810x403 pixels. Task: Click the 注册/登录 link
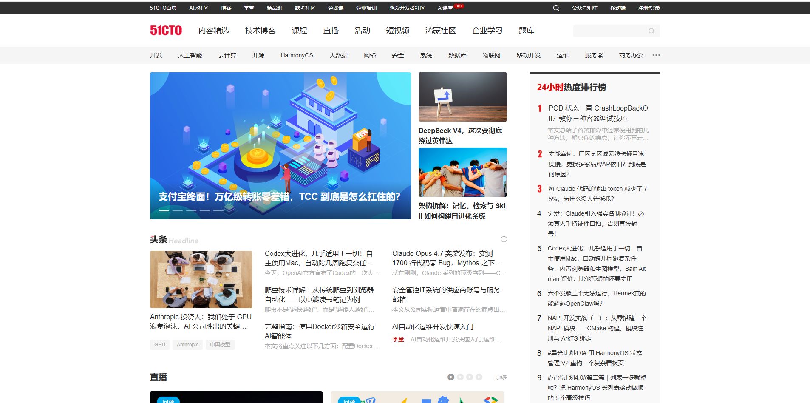(649, 8)
